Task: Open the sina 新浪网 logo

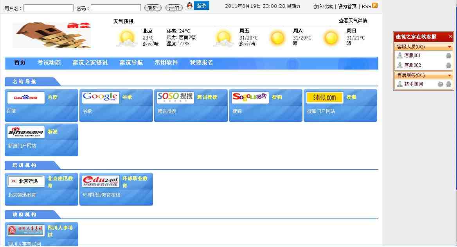Action: tap(26, 132)
